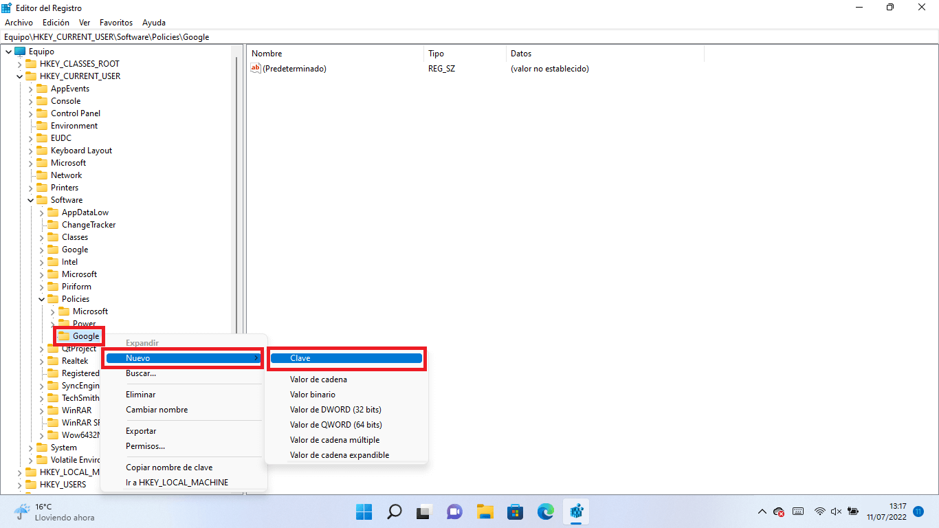Open the Wi-Fi network tray icon

click(x=819, y=511)
